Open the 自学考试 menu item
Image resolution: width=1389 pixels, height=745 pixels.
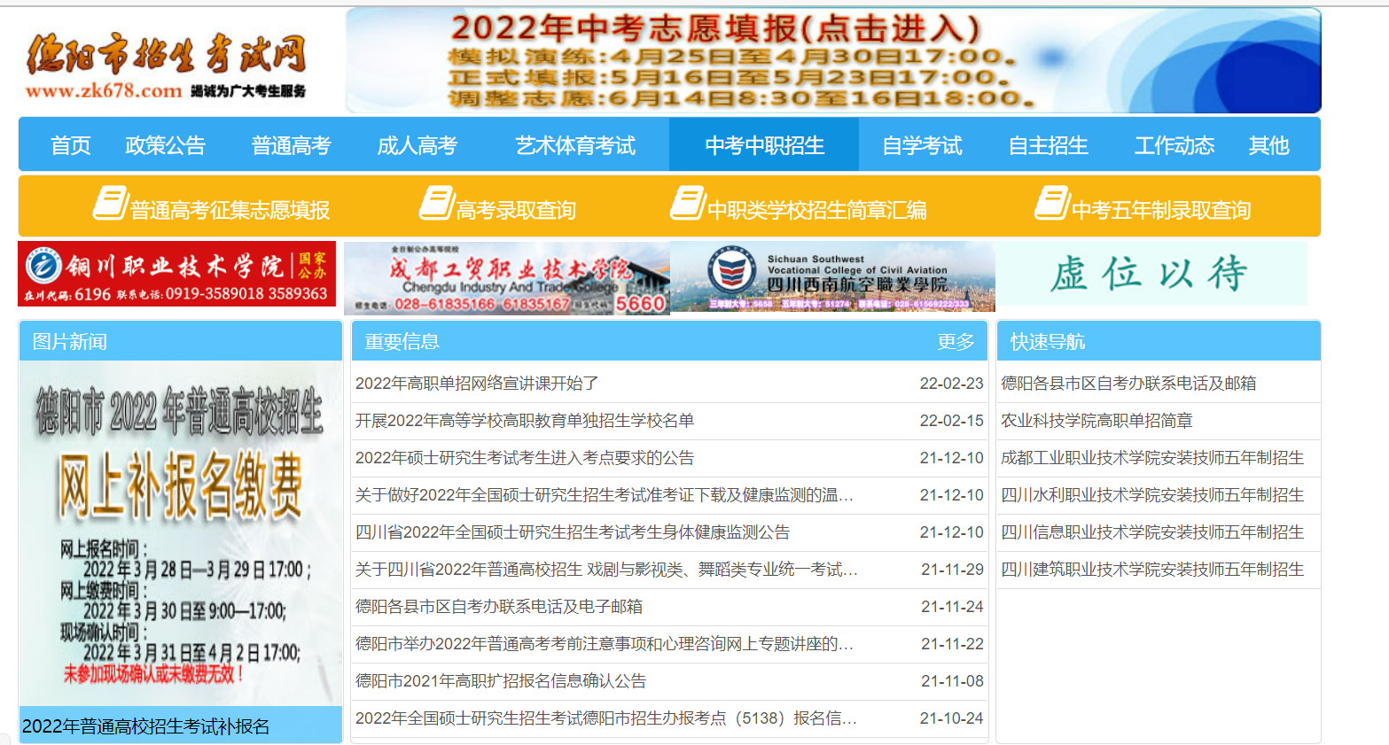[923, 145]
